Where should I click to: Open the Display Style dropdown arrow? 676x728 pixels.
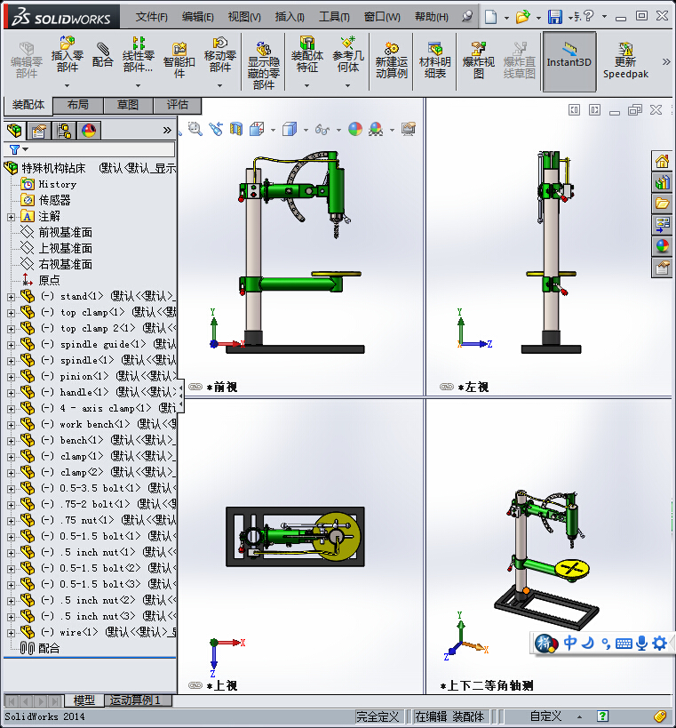pos(306,130)
